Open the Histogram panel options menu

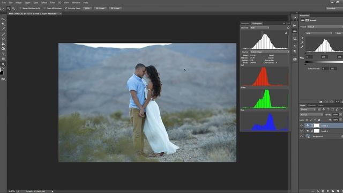[288, 24]
